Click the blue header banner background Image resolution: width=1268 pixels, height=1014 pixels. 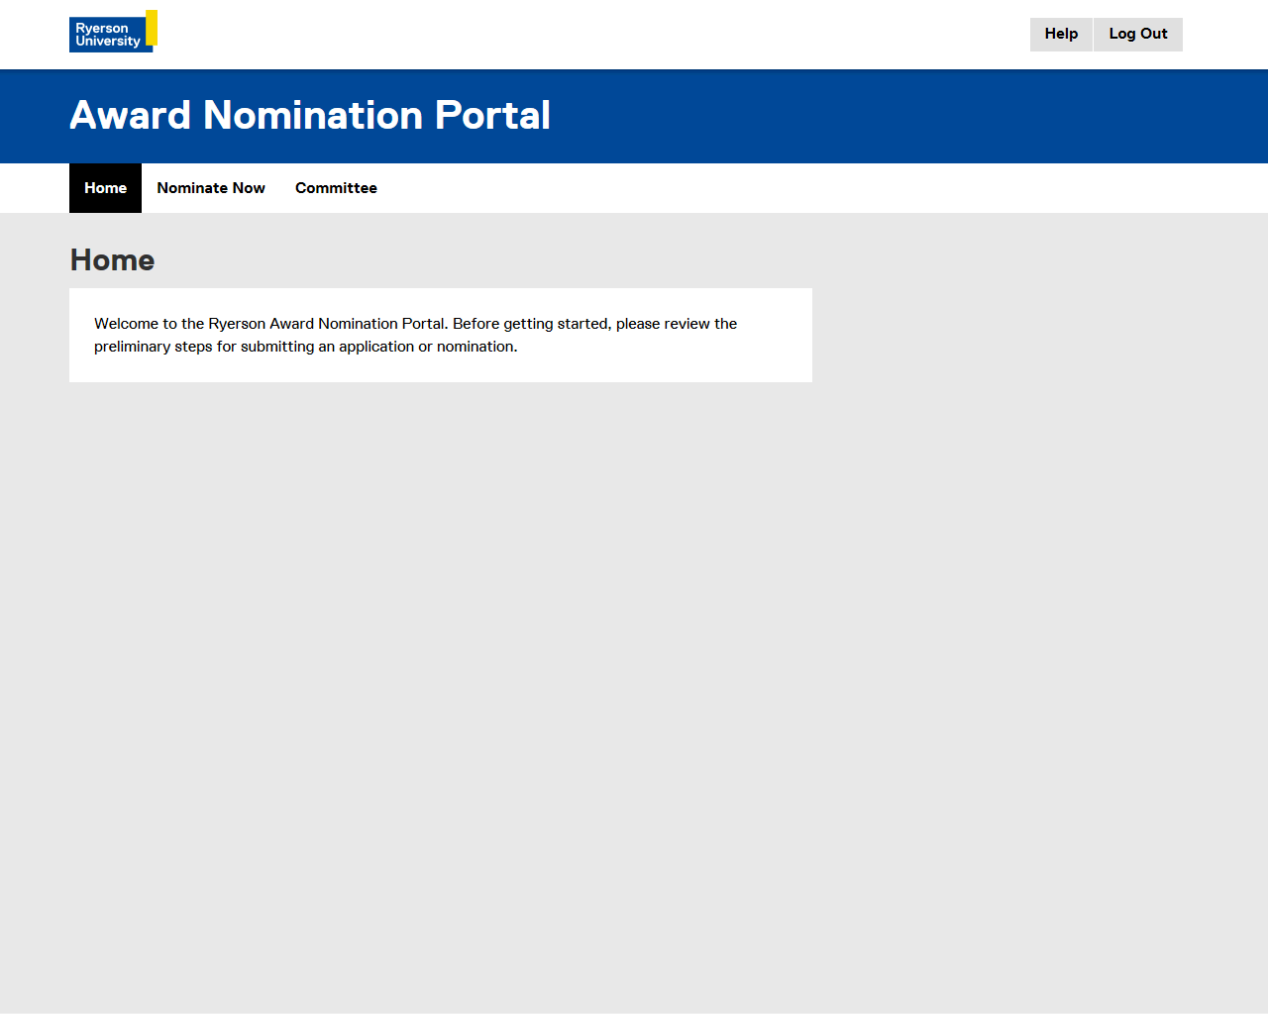892,116
